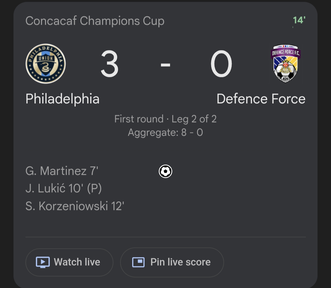Click the Aggregate: 8 - 0 line
Image resolution: width=331 pixels, height=288 pixels.
(165, 132)
